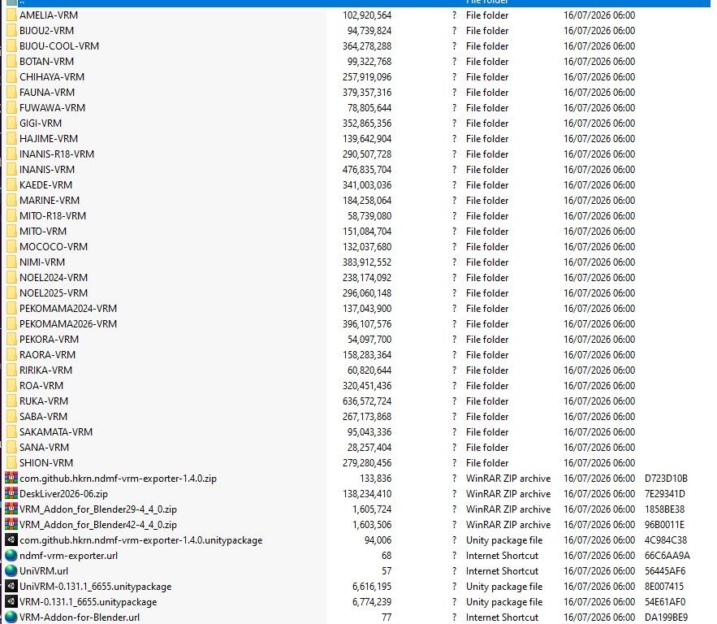Click the size value 138,234,410
This screenshot has width=717, height=624.
click(367, 494)
